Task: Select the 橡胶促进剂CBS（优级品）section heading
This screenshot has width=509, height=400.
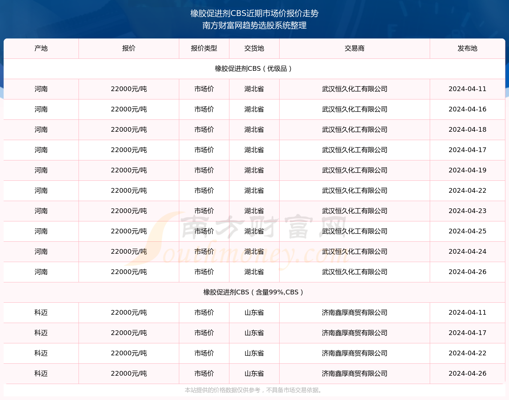Action: pos(254,69)
